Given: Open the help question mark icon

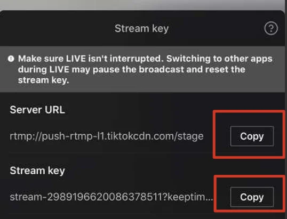Looking at the screenshot, I should tap(271, 28).
